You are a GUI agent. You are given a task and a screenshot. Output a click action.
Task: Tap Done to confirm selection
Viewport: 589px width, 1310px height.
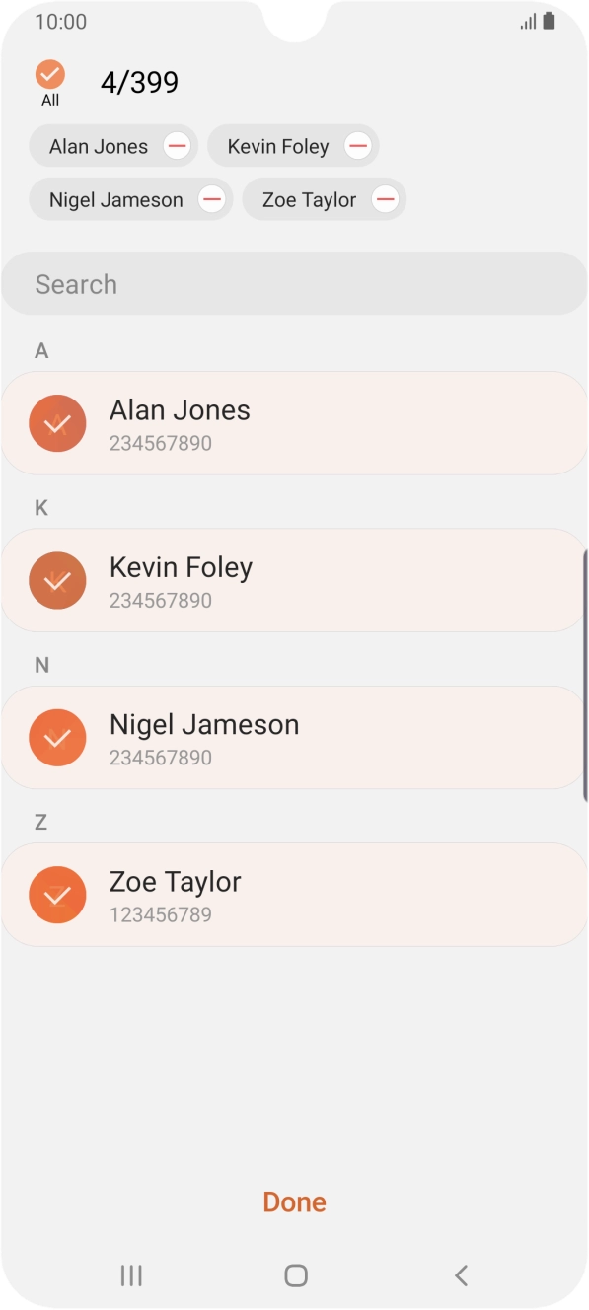click(x=294, y=1202)
